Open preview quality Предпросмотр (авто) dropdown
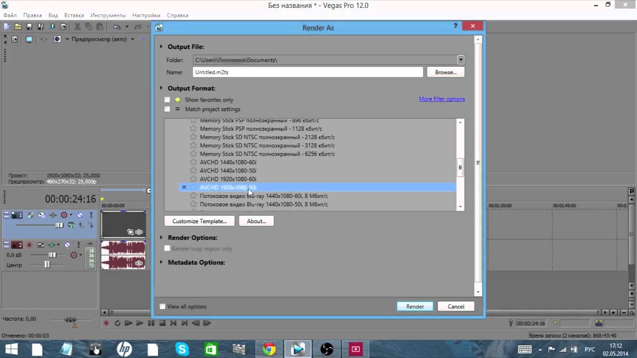Viewport: 637px width, 358px height. point(132,39)
